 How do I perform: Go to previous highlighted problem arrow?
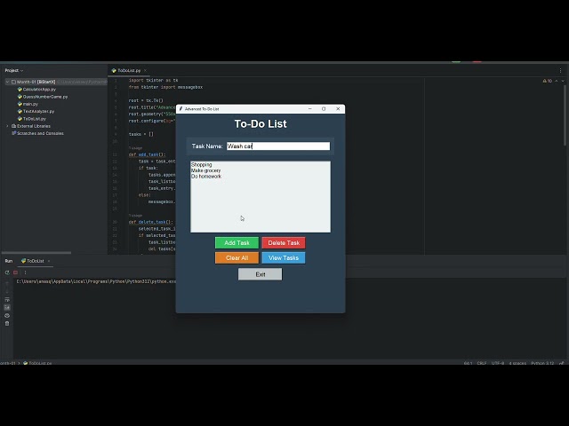point(557,81)
